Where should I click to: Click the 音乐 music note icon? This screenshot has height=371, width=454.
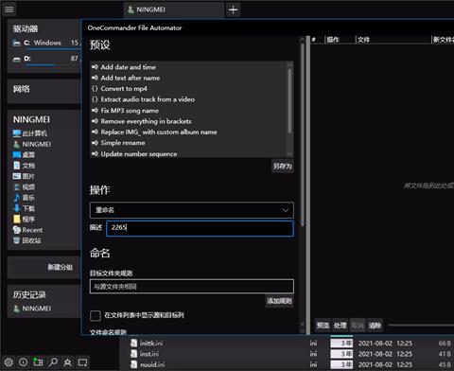tap(17, 198)
